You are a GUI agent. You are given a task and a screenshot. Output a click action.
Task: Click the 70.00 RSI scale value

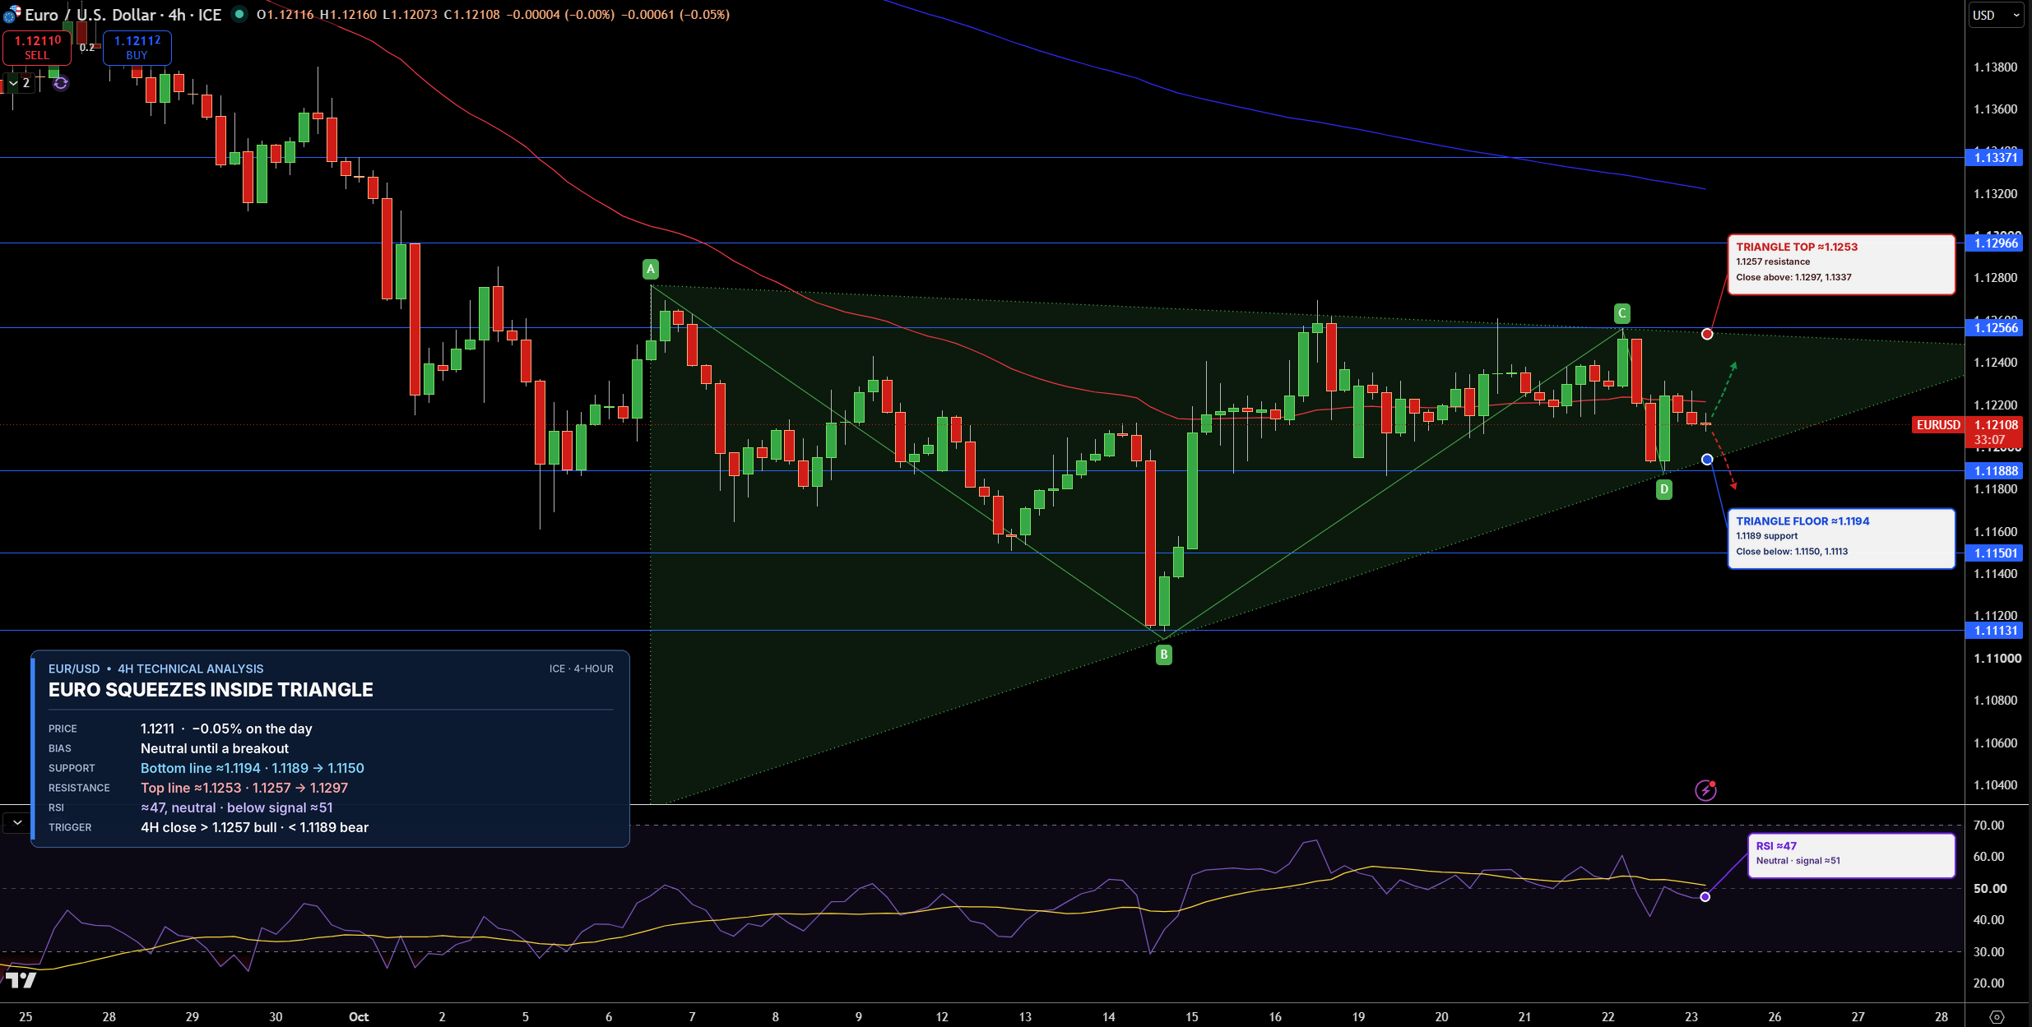click(x=1989, y=825)
